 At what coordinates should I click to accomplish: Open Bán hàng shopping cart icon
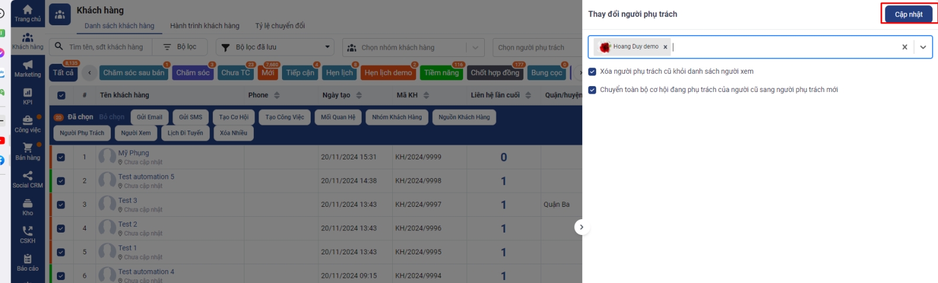28,148
